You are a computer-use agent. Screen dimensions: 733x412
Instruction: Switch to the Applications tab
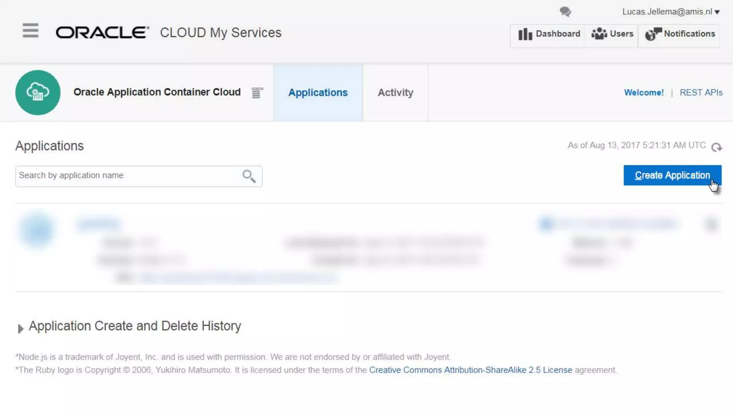(x=318, y=93)
